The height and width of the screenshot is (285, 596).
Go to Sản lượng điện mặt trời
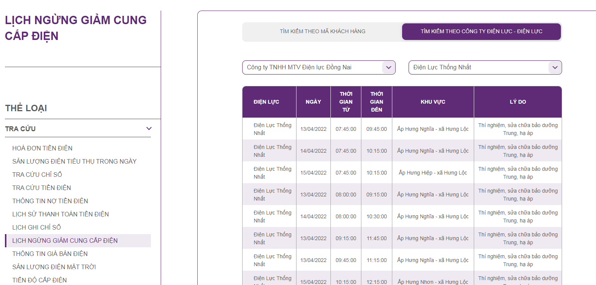54,267
